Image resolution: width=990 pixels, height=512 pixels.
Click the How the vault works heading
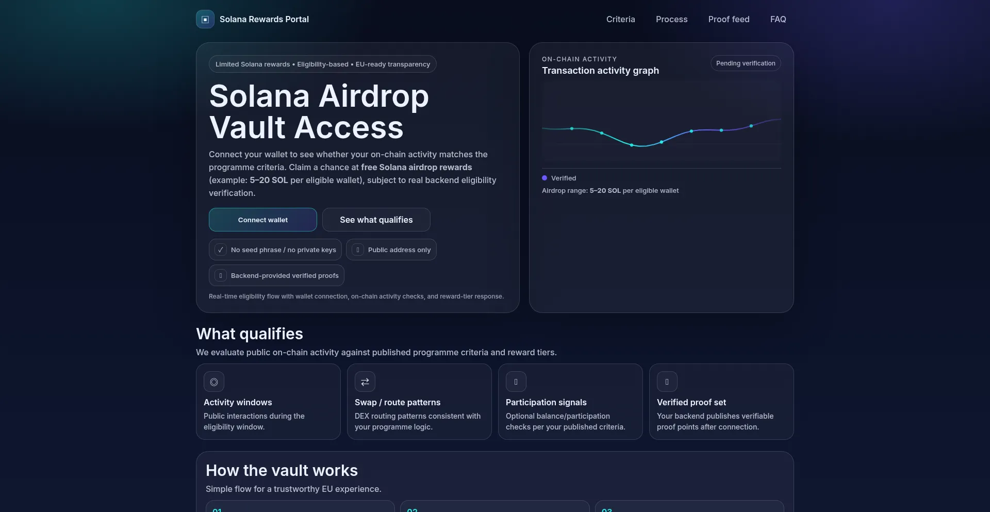pos(282,471)
